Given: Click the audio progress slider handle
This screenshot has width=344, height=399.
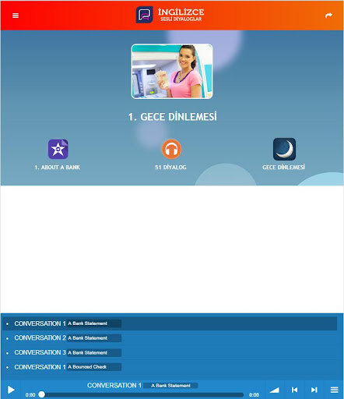Looking at the screenshot, I should [x=41, y=394].
